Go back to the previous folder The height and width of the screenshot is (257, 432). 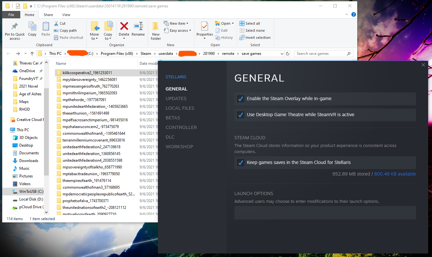[8, 54]
